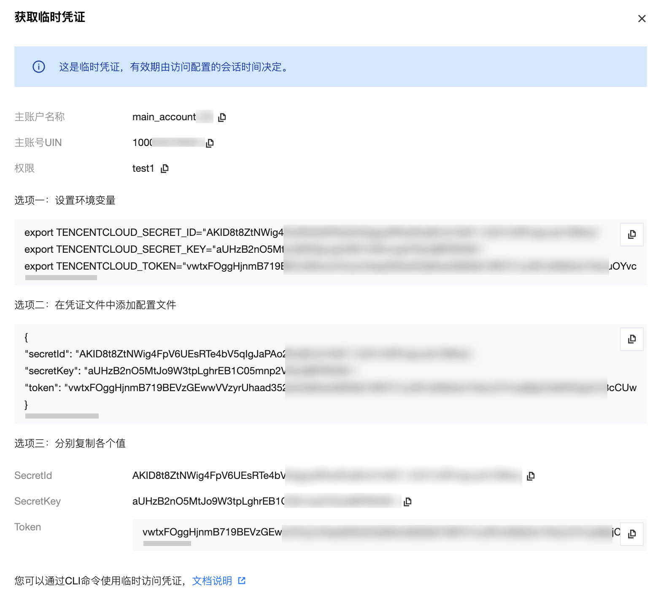
Task: Copy the SecretId value in option three
Action: coord(531,476)
